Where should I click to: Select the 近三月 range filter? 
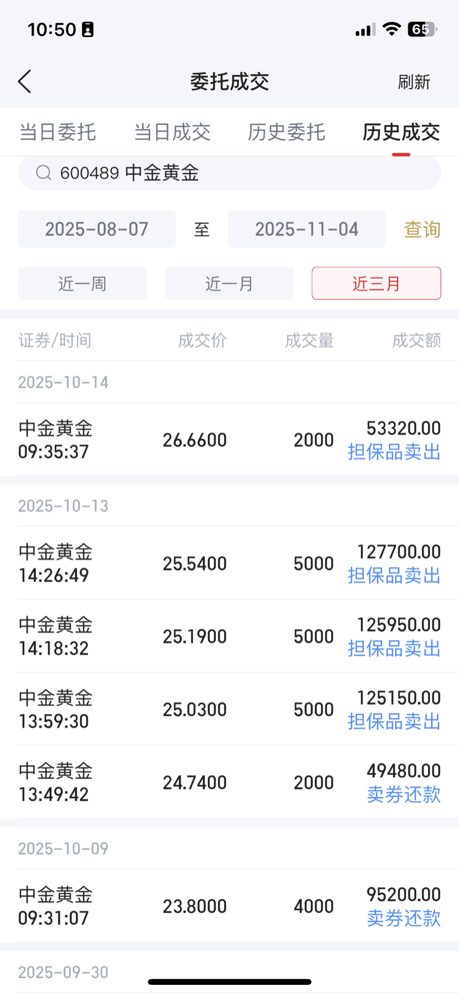377,283
